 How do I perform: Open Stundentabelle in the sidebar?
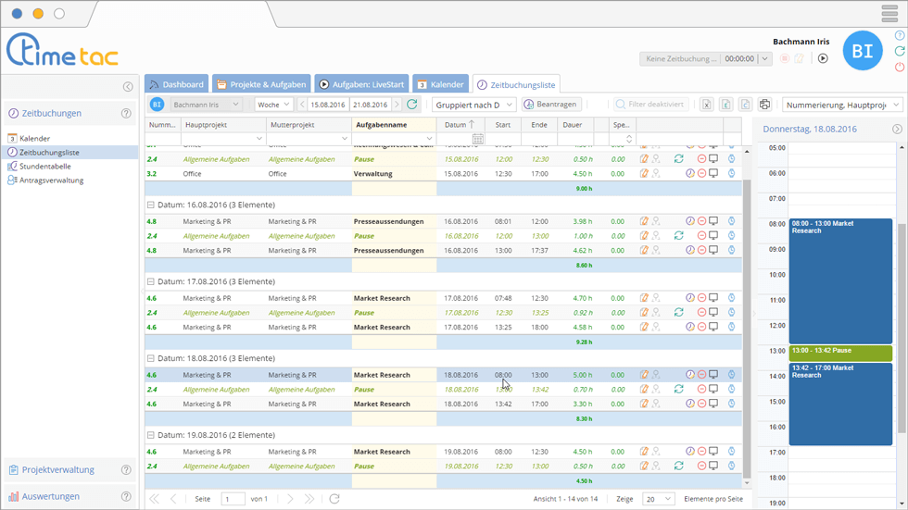click(44, 167)
